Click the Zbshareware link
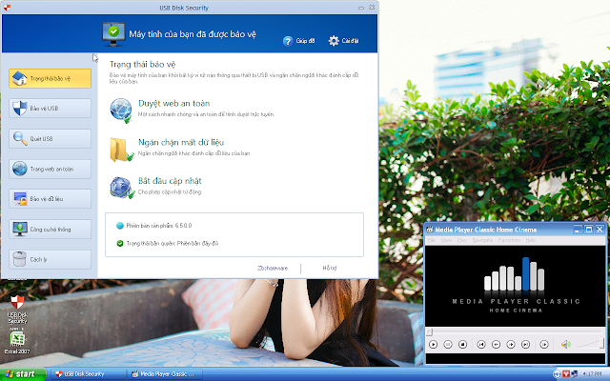 point(273,268)
